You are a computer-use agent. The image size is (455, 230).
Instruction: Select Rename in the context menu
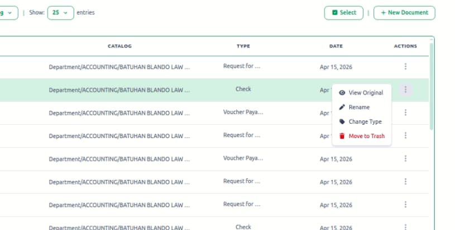(x=362, y=107)
